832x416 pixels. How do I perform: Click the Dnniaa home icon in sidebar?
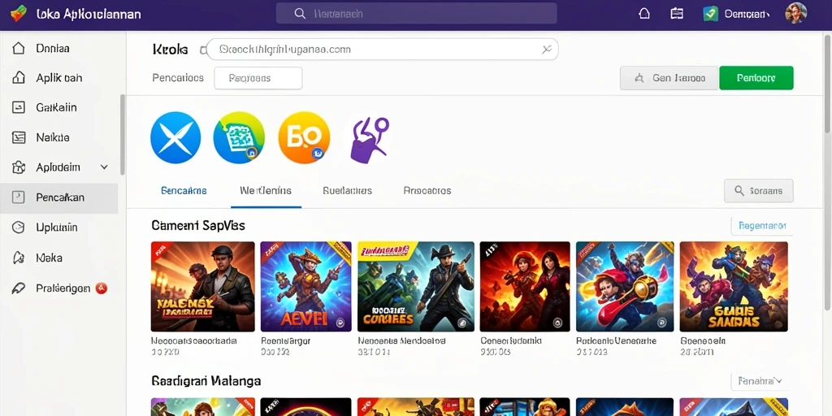(19, 48)
